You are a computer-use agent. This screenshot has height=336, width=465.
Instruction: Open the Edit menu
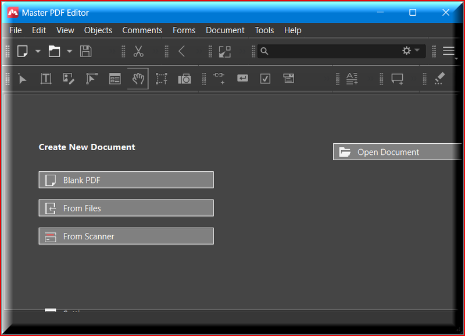tap(39, 30)
